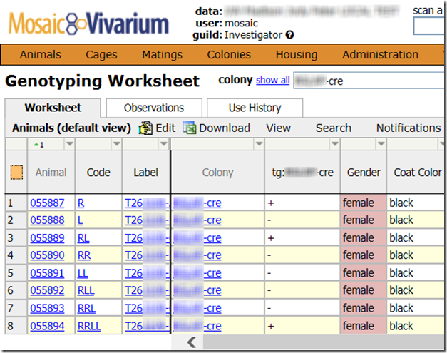Image resolution: width=447 pixels, height=353 pixels.
Task: Open the View toolbar menu
Action: pos(279,128)
